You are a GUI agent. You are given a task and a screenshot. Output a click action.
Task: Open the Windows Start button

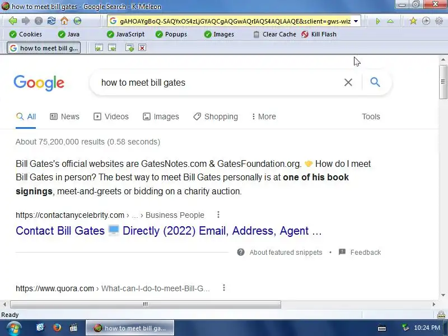(13, 328)
